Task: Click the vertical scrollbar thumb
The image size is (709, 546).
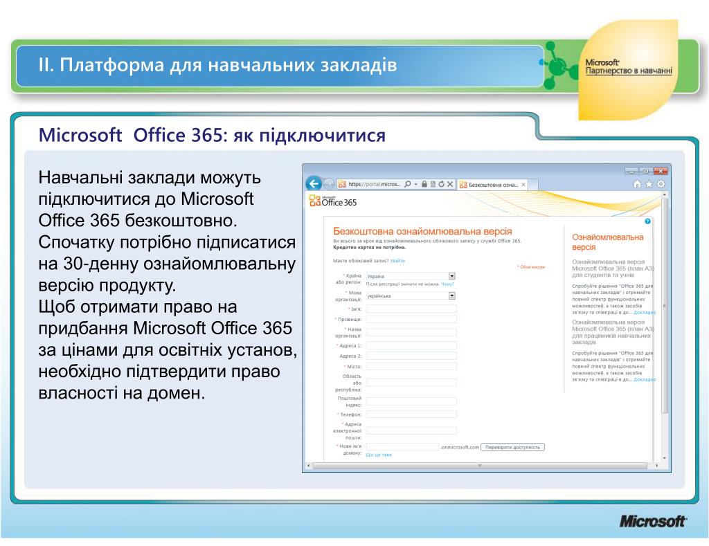Action: coord(665,306)
